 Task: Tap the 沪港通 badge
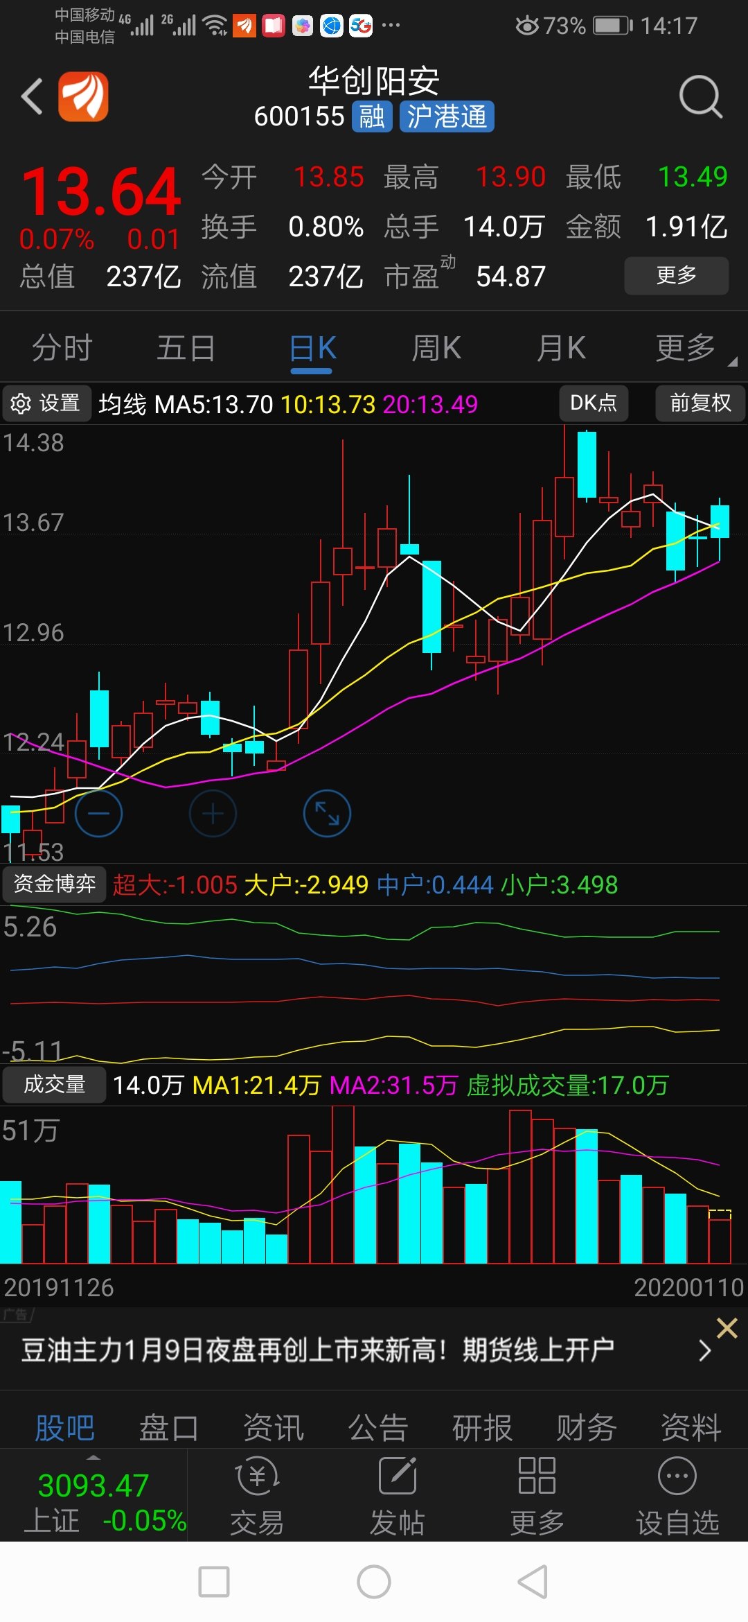point(447,116)
